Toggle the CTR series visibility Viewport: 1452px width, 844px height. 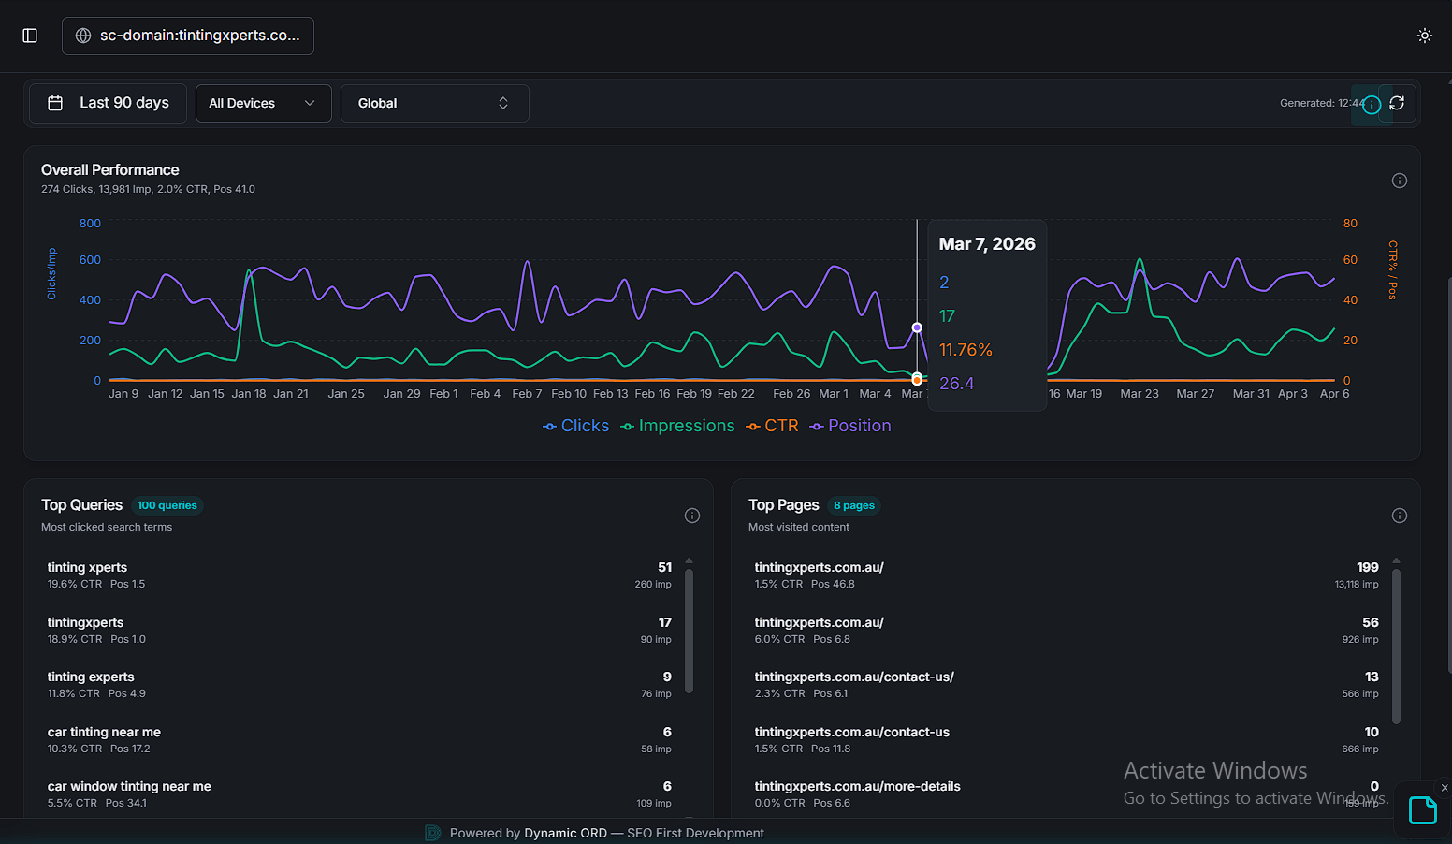click(773, 426)
